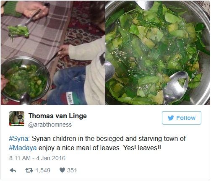Retweet using the retweet arrows icon
Viewport: 211px width, 182px height.
(x=29, y=170)
